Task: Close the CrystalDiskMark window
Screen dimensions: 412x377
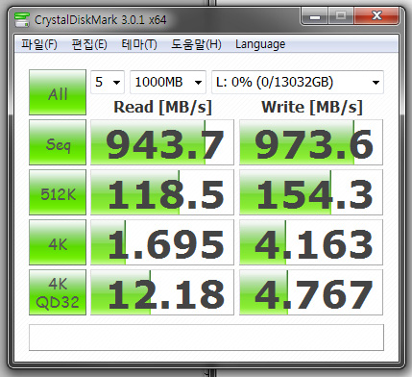Action: (x=376, y=16)
